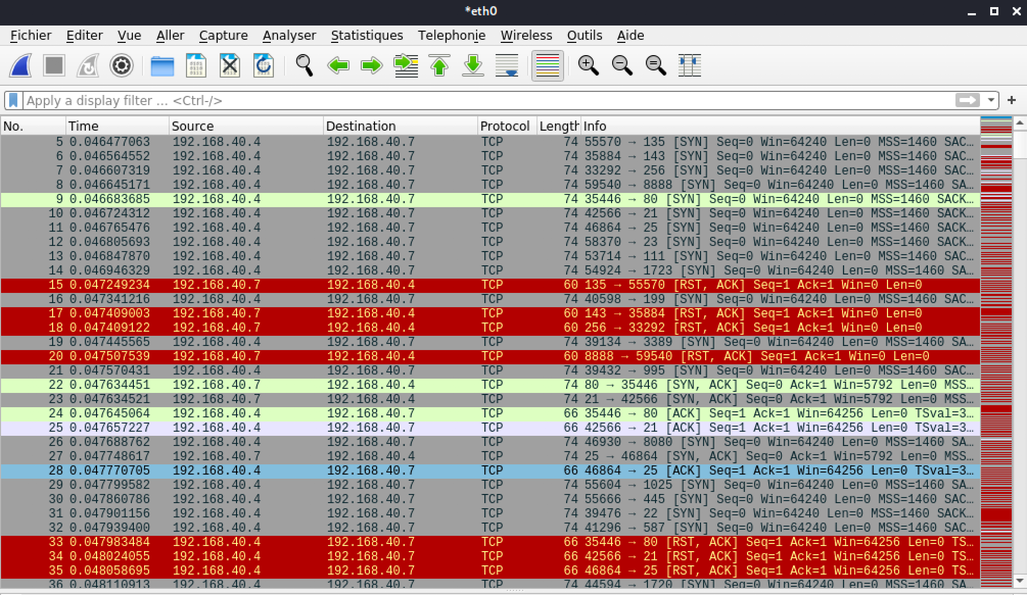Screen dimensions: 1027x595
Task: Toggle packet list colorization
Action: [548, 66]
